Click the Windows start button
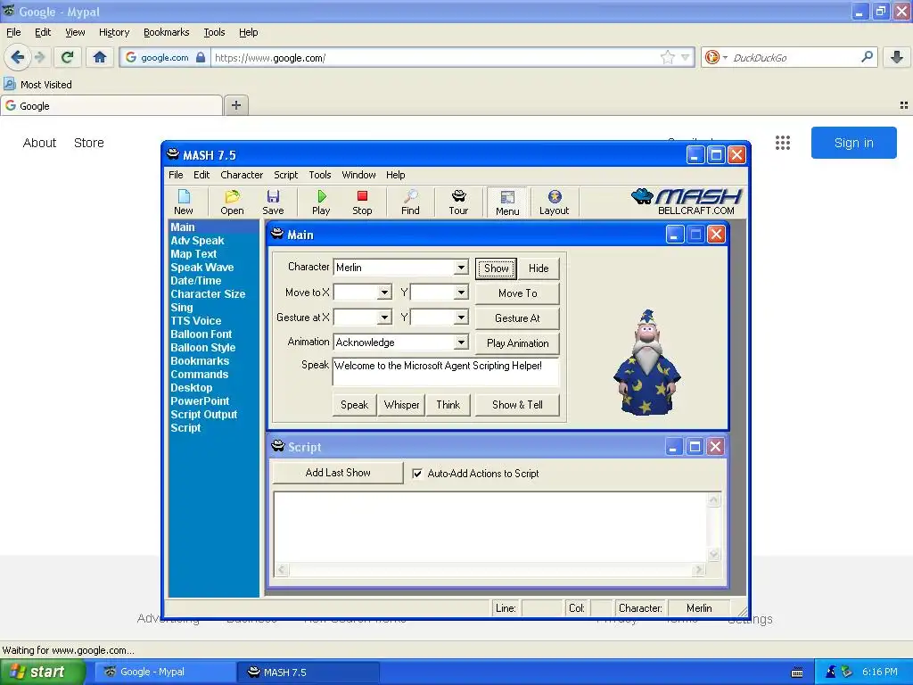Screen dimensions: 913x685 pos(42,673)
